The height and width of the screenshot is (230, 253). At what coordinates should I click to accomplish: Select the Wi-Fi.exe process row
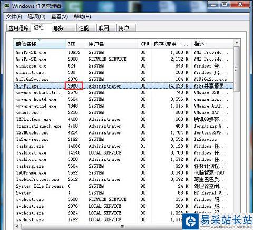[x=124, y=86]
